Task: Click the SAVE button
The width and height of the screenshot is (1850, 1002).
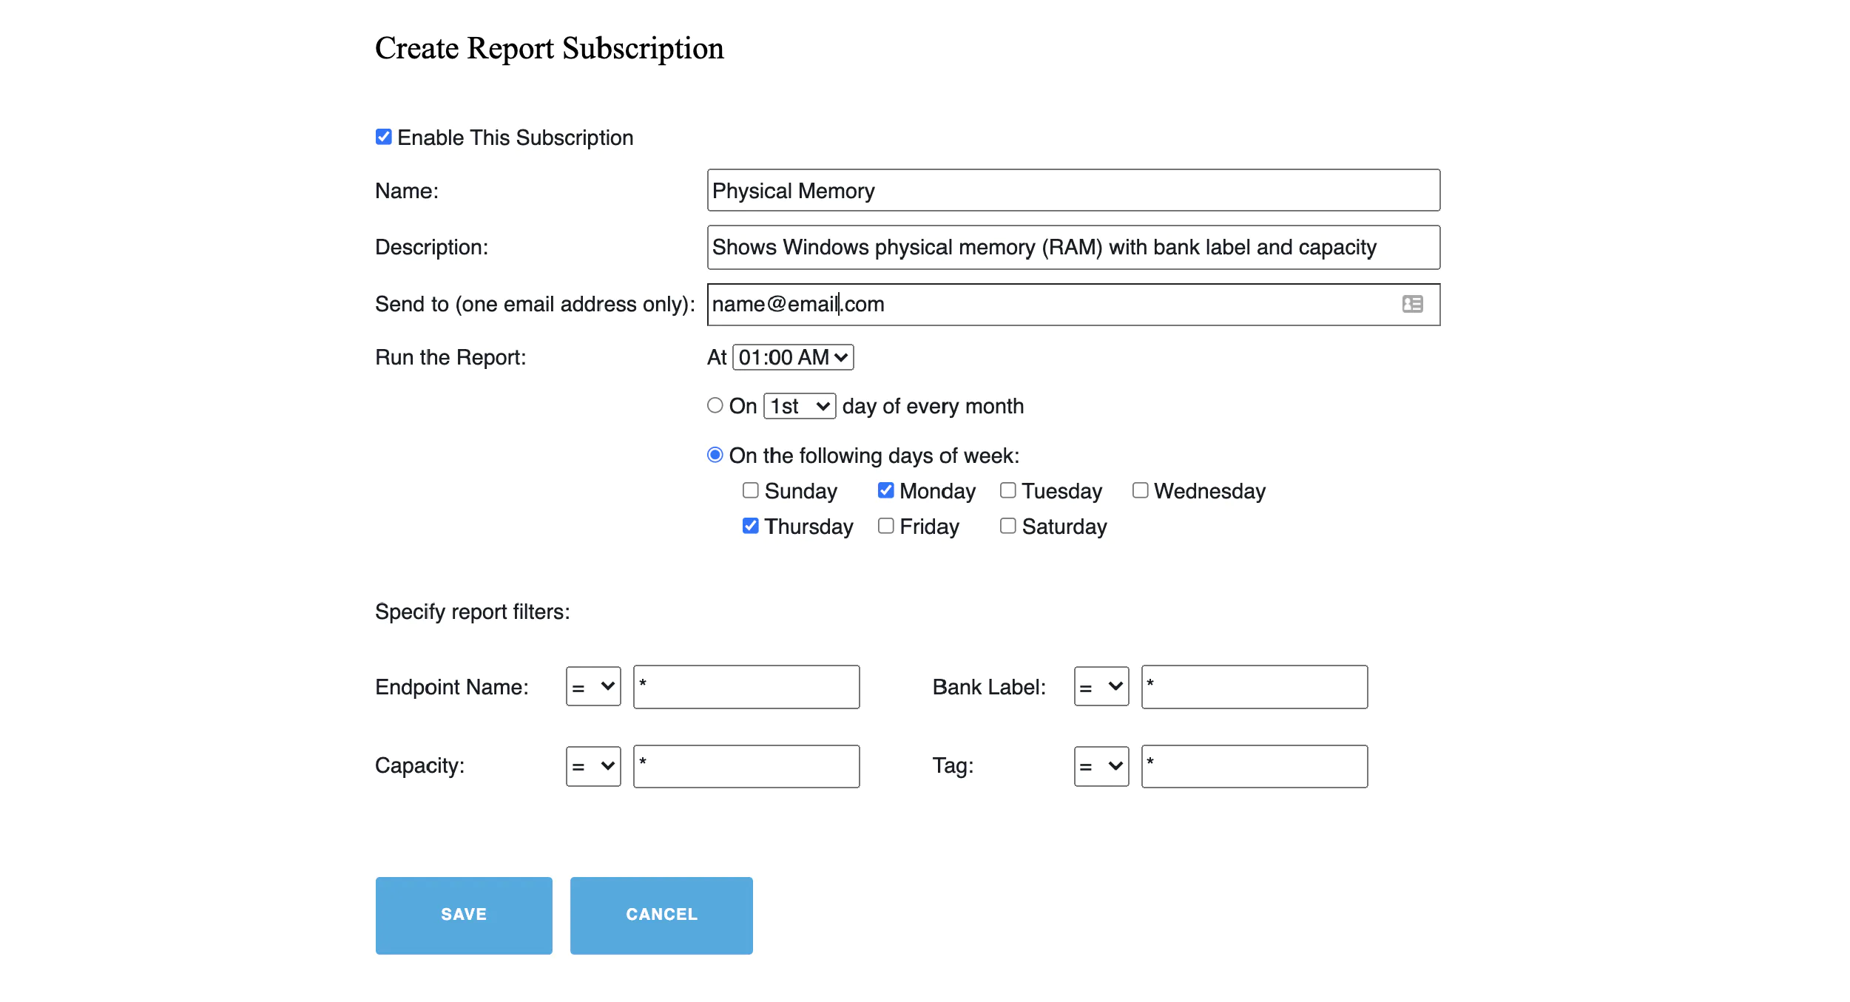Action: [463, 915]
